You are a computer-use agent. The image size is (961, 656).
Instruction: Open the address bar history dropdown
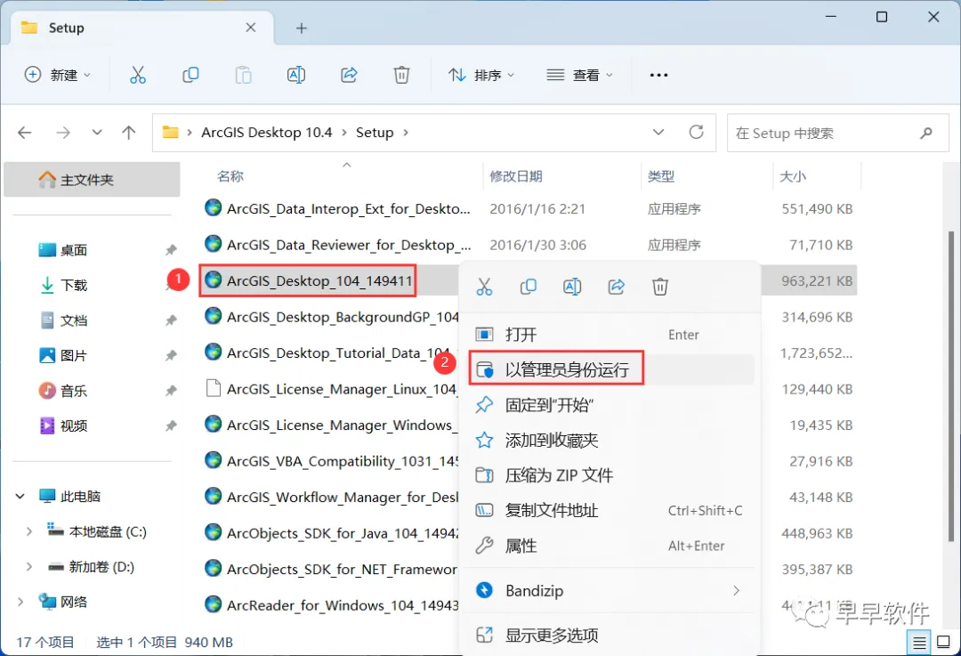(x=658, y=133)
